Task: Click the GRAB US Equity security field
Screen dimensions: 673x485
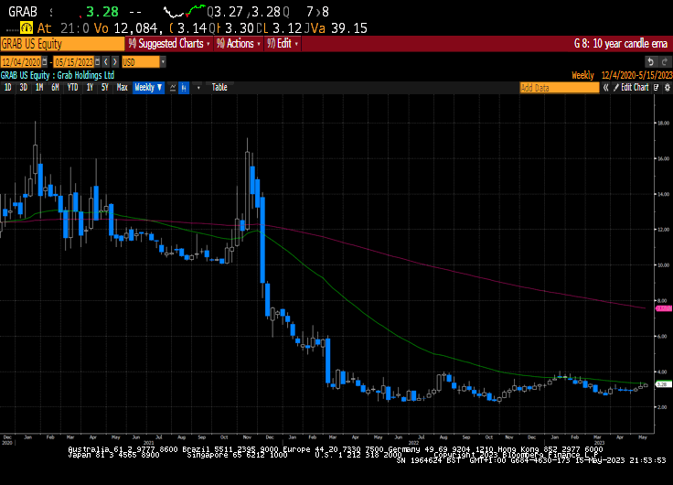Action: [x=62, y=44]
